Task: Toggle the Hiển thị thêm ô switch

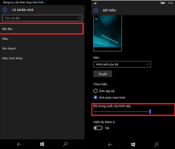Action: [x=98, y=128]
